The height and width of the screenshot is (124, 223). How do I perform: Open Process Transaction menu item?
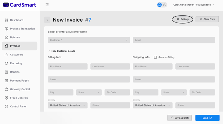(x=20, y=29)
